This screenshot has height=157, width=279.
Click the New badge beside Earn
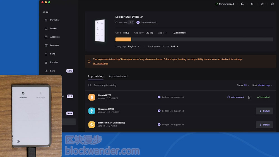pos(69,71)
